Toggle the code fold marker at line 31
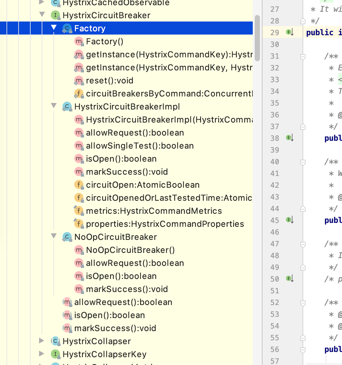Image resolution: width=342 pixels, height=365 pixels. (x=303, y=56)
